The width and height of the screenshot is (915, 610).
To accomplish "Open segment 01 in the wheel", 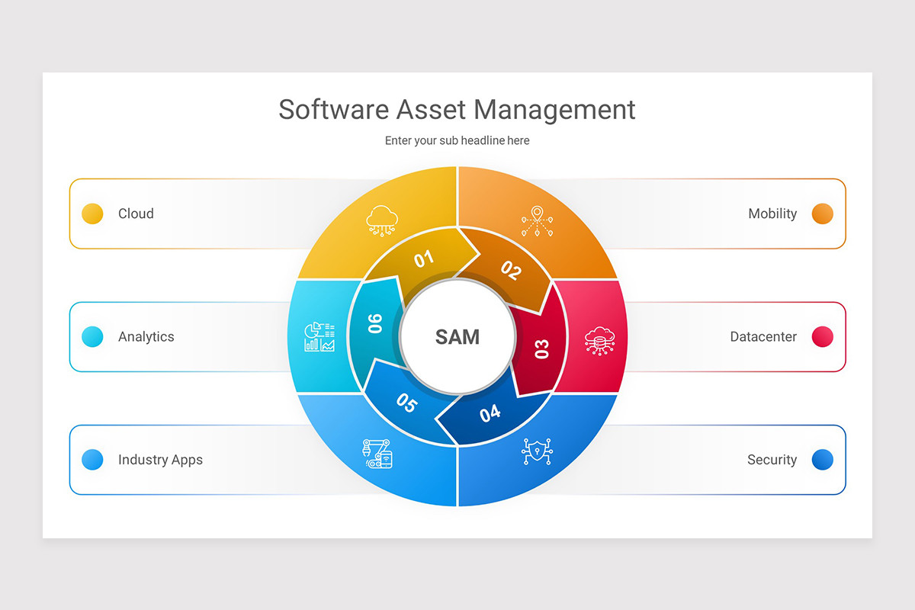I will click(x=424, y=260).
